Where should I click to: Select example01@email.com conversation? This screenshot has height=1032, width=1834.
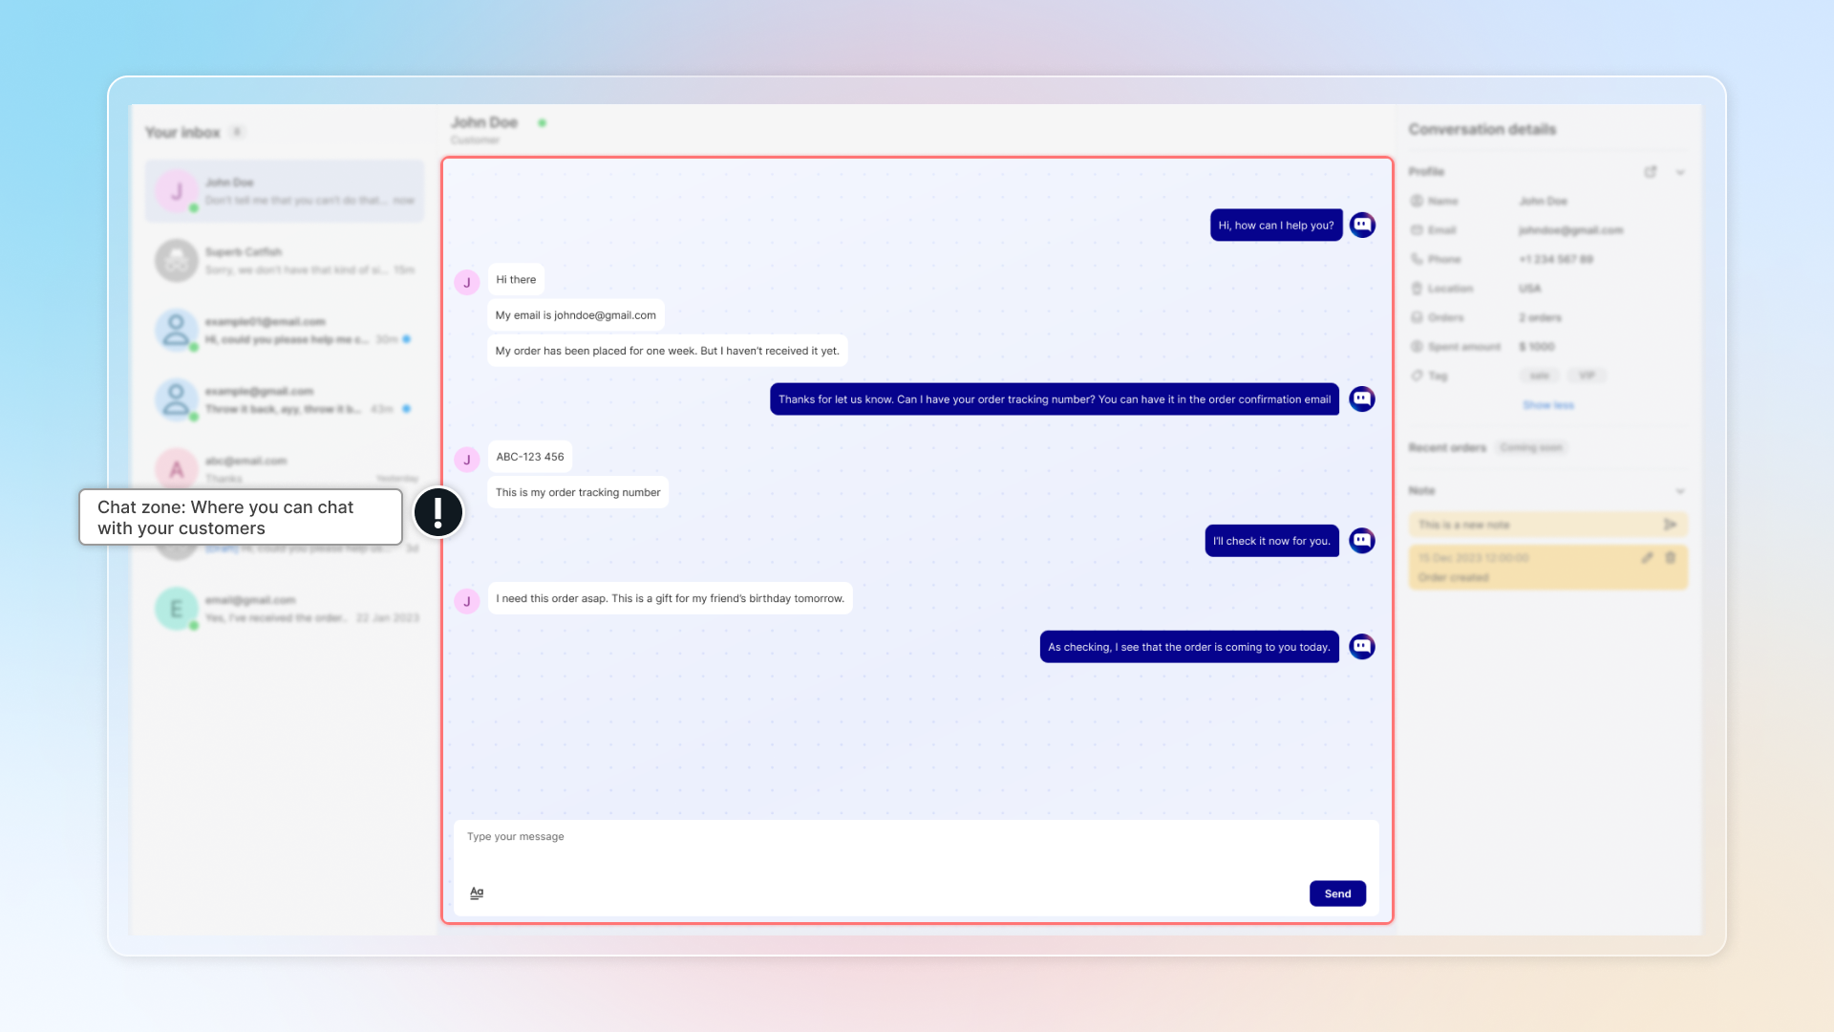pos(285,331)
